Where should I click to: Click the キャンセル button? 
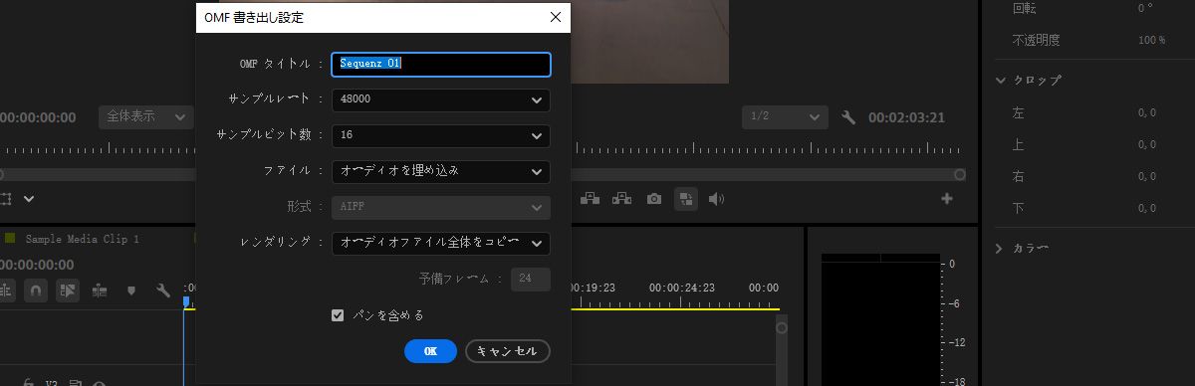pos(508,351)
